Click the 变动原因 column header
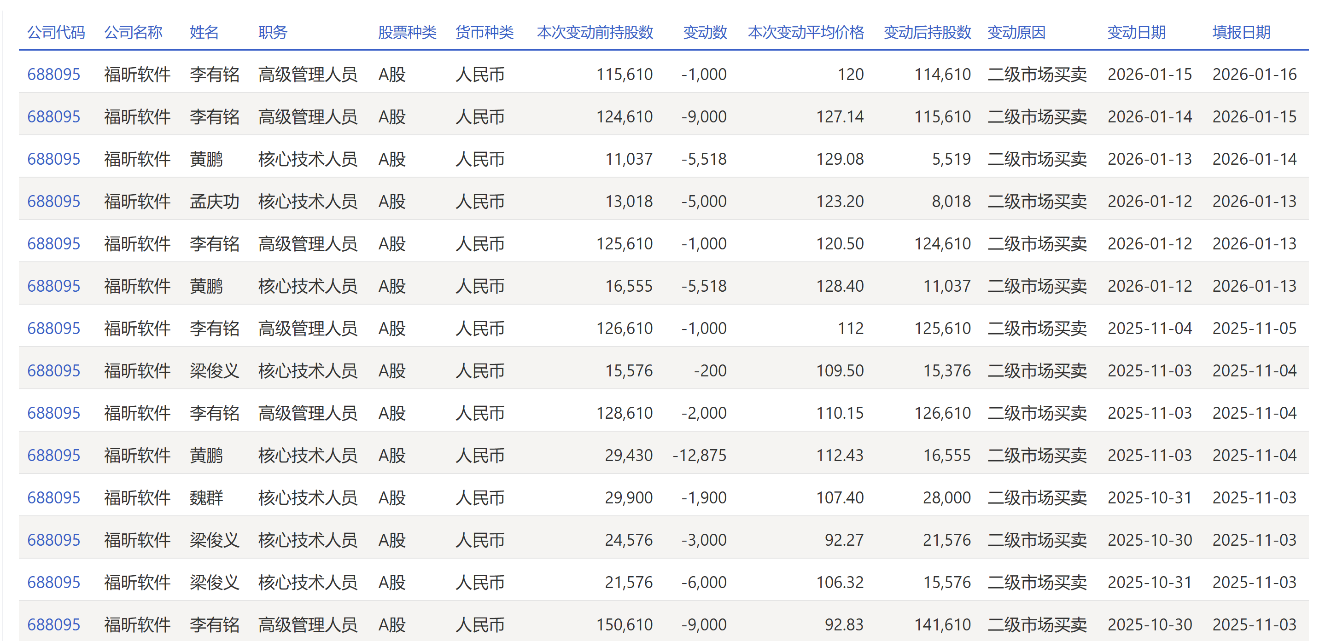1337x641 pixels. (x=1016, y=33)
